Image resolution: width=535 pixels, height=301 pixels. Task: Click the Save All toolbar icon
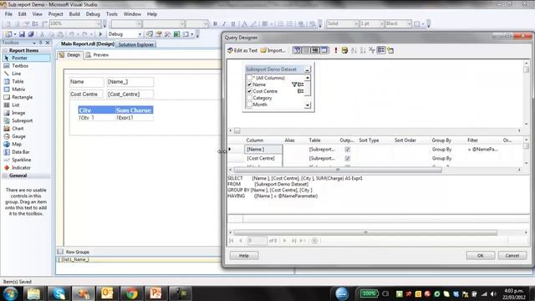point(31,34)
